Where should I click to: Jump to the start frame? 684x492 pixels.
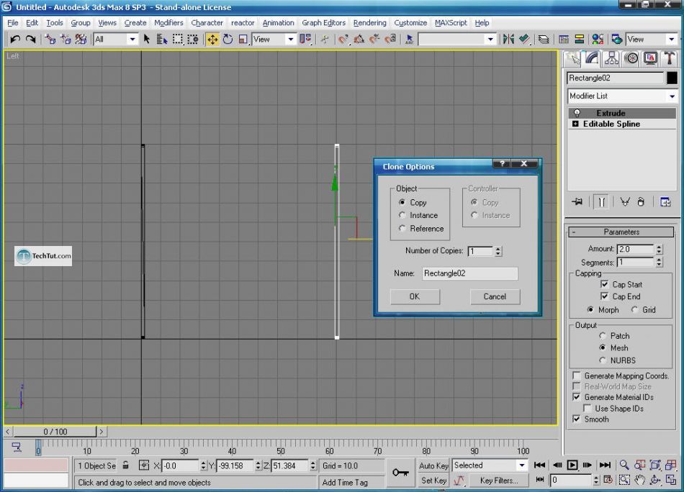point(539,465)
